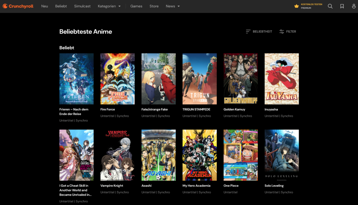The height and width of the screenshot is (205, 358).
Task: Click Untertitel | Synchro under Golden Kamuy
Action: (x=238, y=116)
